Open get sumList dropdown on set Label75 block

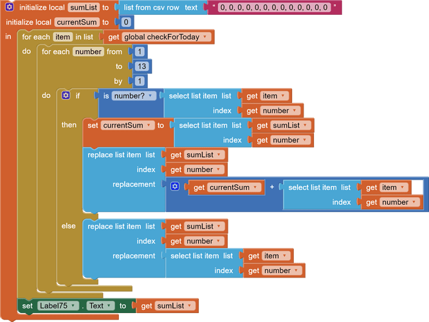pos(190,305)
